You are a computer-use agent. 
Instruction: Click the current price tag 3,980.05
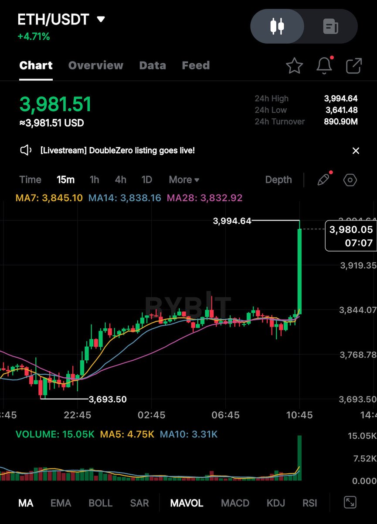coord(351,236)
